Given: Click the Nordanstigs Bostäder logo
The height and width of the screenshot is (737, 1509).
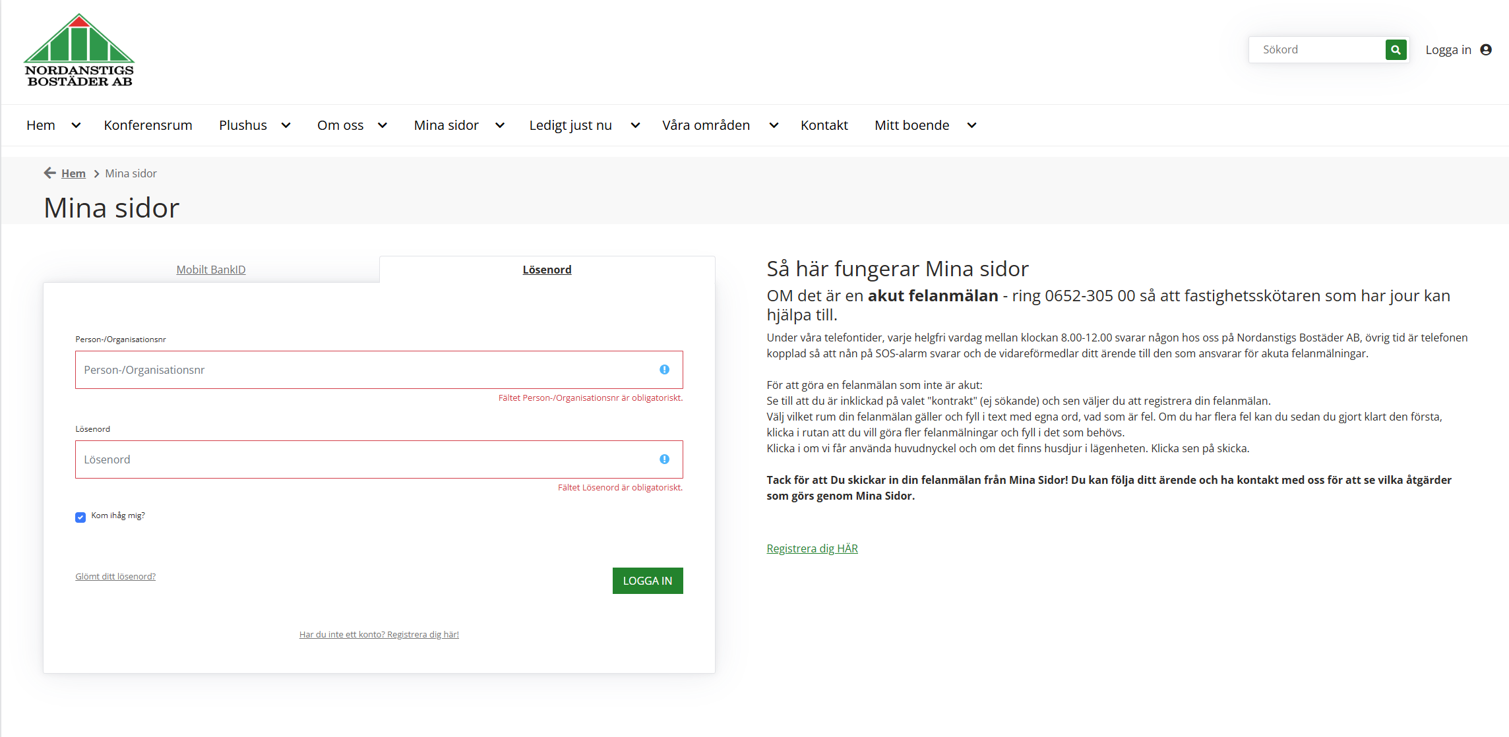Looking at the screenshot, I should (79, 51).
